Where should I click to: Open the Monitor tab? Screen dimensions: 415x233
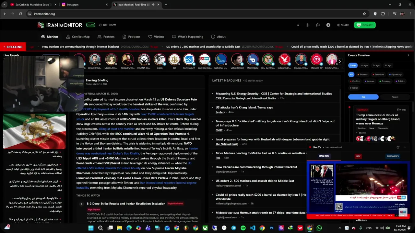pyautogui.click(x=50, y=37)
